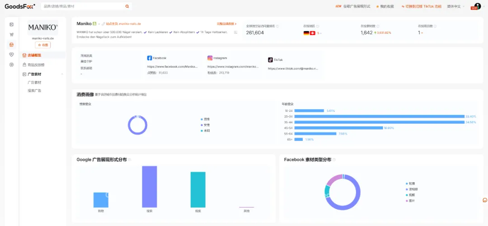Click the gender audience donut chart
This screenshot has height=226, width=488.
[137, 125]
